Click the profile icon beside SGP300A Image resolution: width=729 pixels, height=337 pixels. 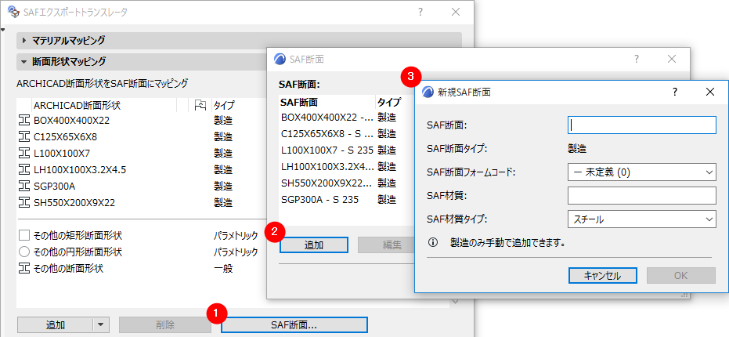pyautogui.click(x=23, y=187)
